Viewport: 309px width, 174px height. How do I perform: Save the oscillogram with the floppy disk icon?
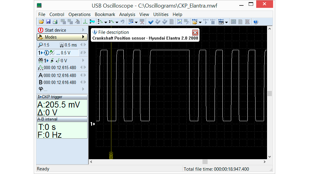48,22
